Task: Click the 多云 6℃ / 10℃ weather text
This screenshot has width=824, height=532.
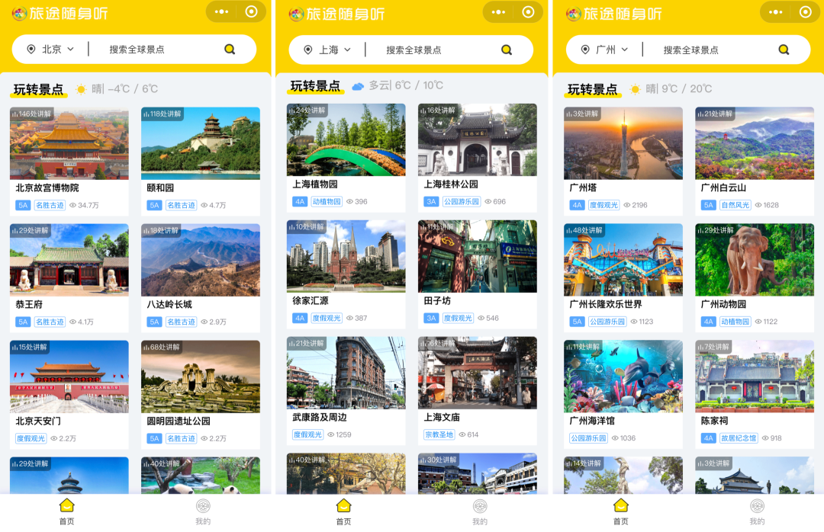Action: tap(406, 85)
